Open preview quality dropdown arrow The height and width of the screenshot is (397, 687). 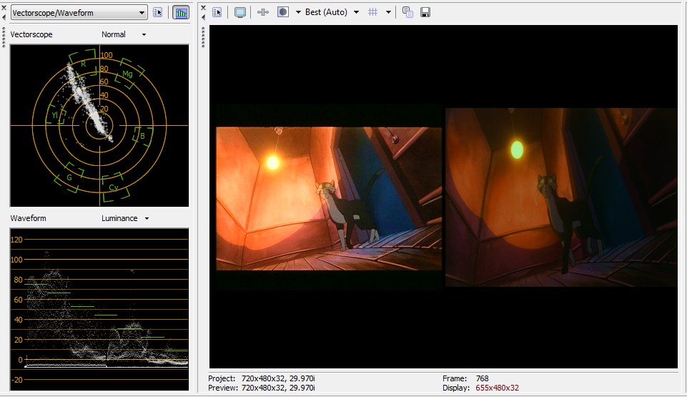(356, 12)
